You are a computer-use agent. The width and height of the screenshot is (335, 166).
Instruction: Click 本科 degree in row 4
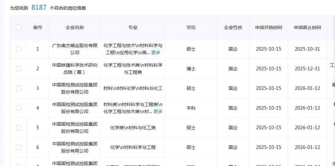[x=191, y=108]
